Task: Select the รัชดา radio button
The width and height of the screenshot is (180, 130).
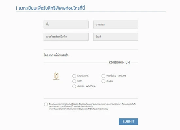Action: pos(74,81)
